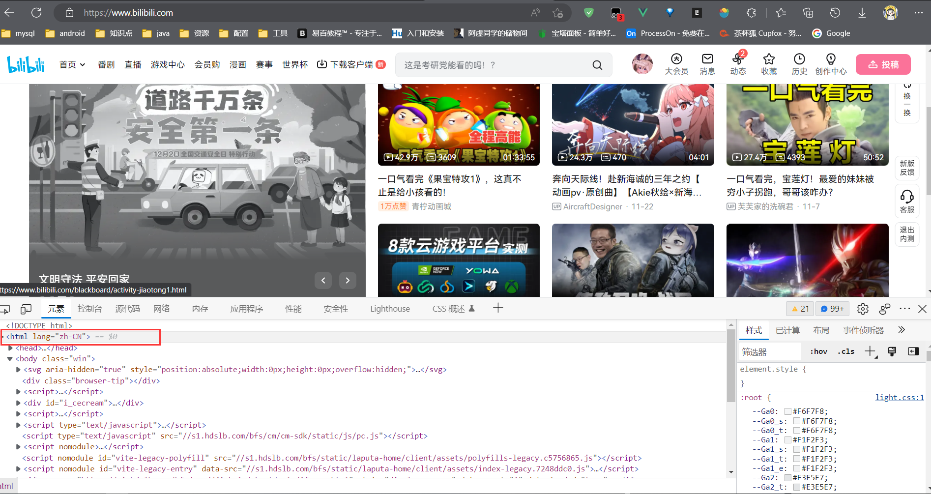Toggle device emulation icon in DevTools
This screenshot has width=931, height=494.
(26, 309)
